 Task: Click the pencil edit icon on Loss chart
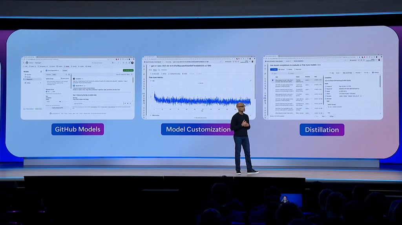coord(250,81)
